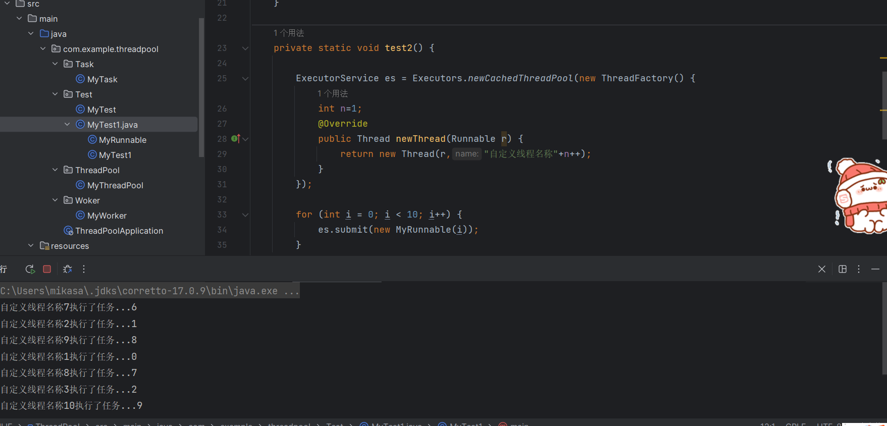Viewport: 887px width, 426px height.
Task: Collapse the MyTest1.java node in the tree
Action: (x=67, y=125)
